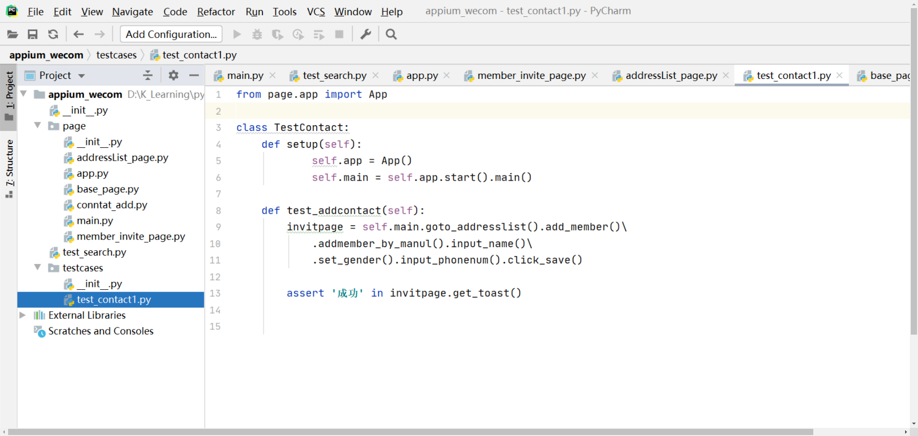Hide the Project panel with minus icon

coord(194,76)
